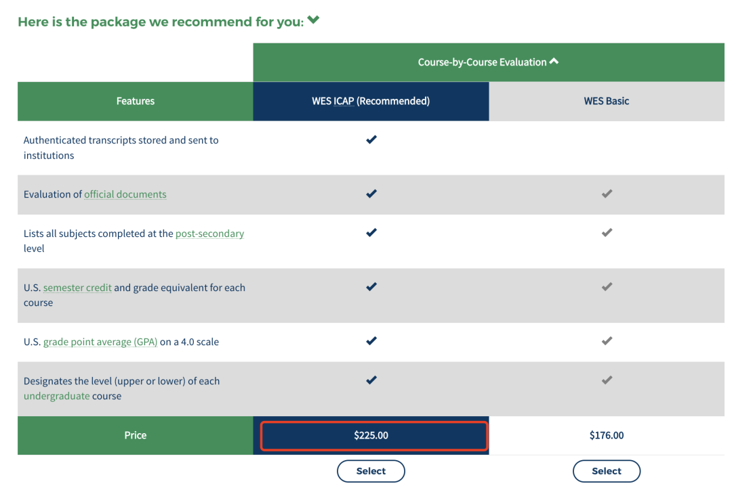Open the official documents link
Image resolution: width=732 pixels, height=492 pixels.
125,194
